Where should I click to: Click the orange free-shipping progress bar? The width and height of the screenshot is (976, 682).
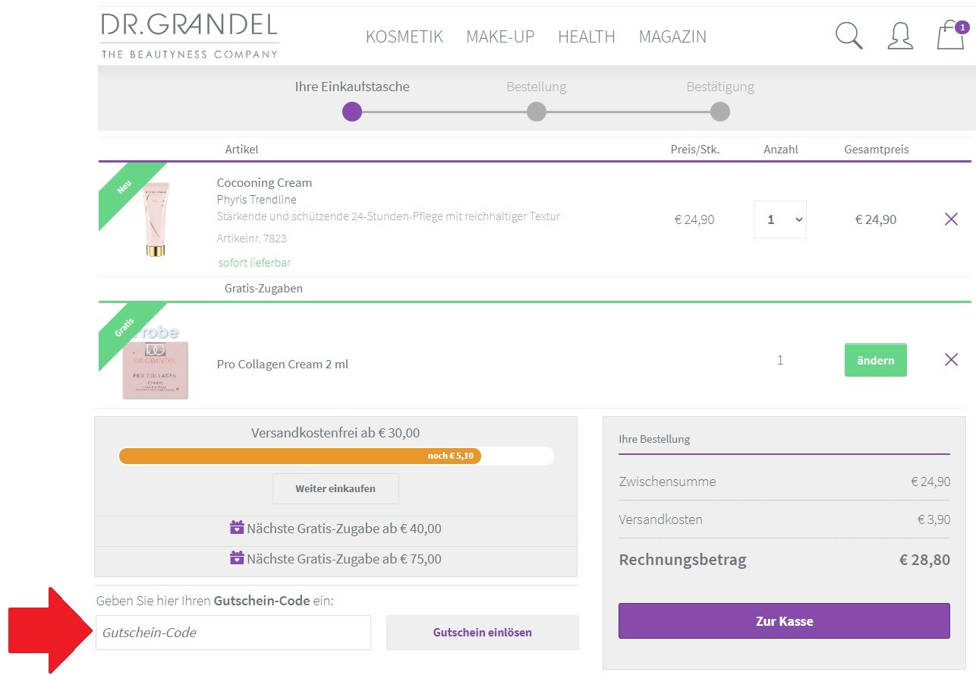click(x=300, y=456)
